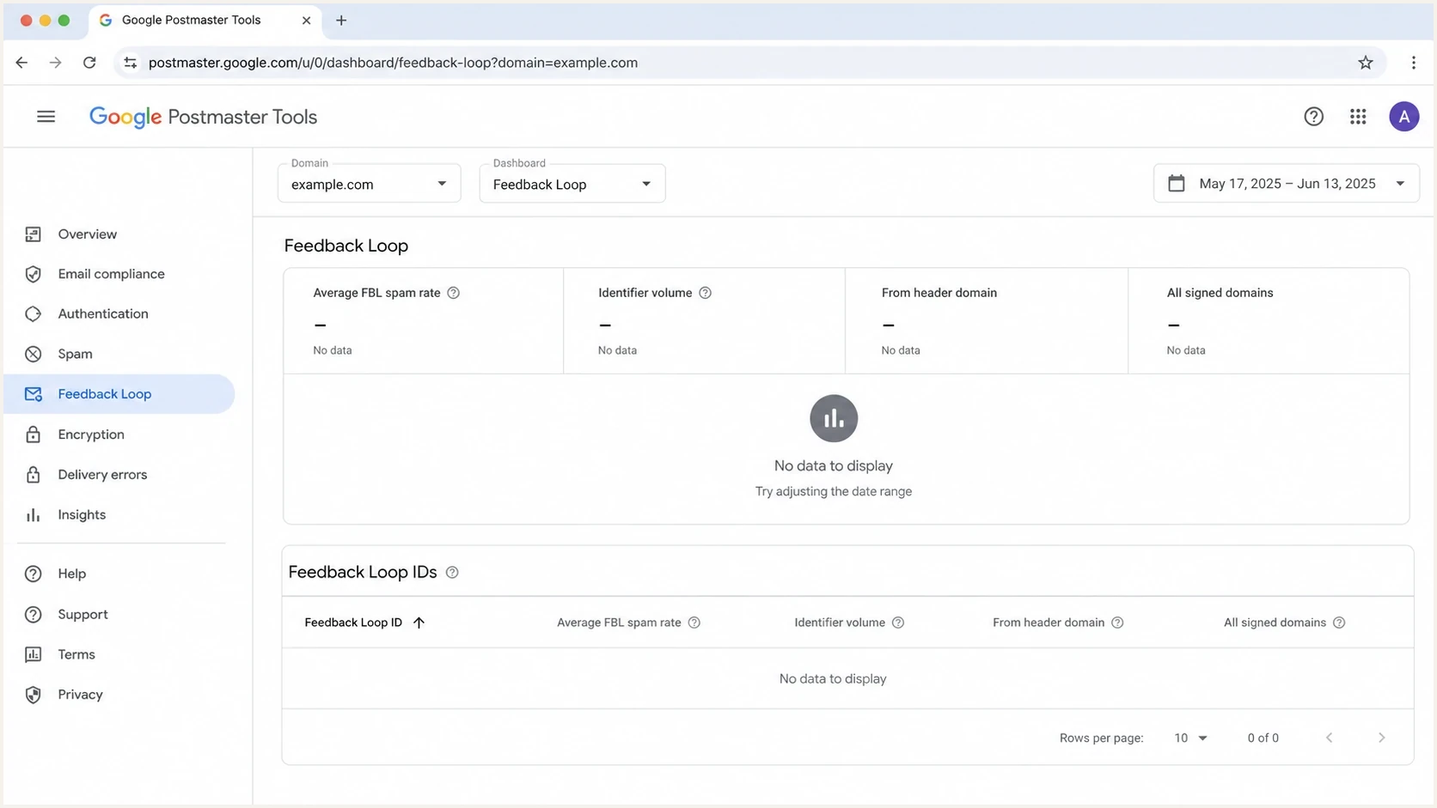Screen dimensions: 1437x808
Task: Click the Insights bar chart icon
Action: [34, 515]
